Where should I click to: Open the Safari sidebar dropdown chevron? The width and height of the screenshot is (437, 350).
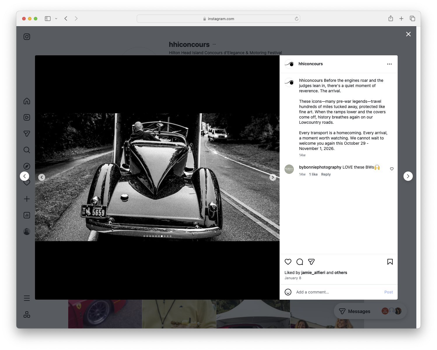pyautogui.click(x=56, y=18)
